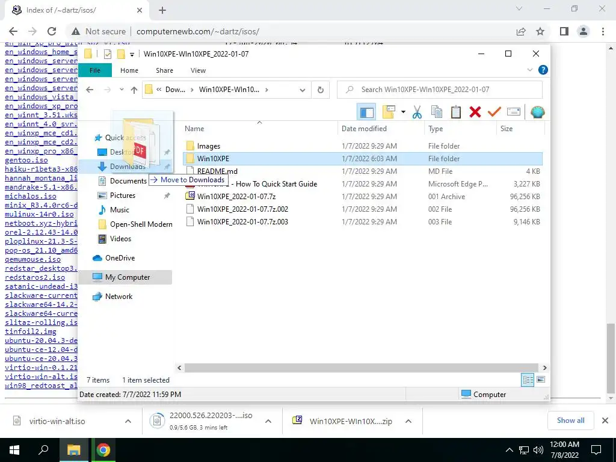Screen dimensions: 616x462
Task: Open gentoo.iso link in Chrome page
Action: [26, 160]
